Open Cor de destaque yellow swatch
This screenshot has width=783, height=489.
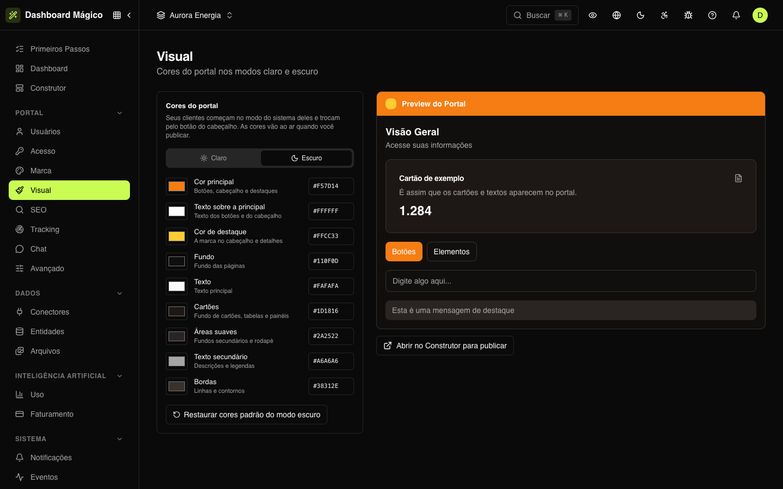point(177,236)
